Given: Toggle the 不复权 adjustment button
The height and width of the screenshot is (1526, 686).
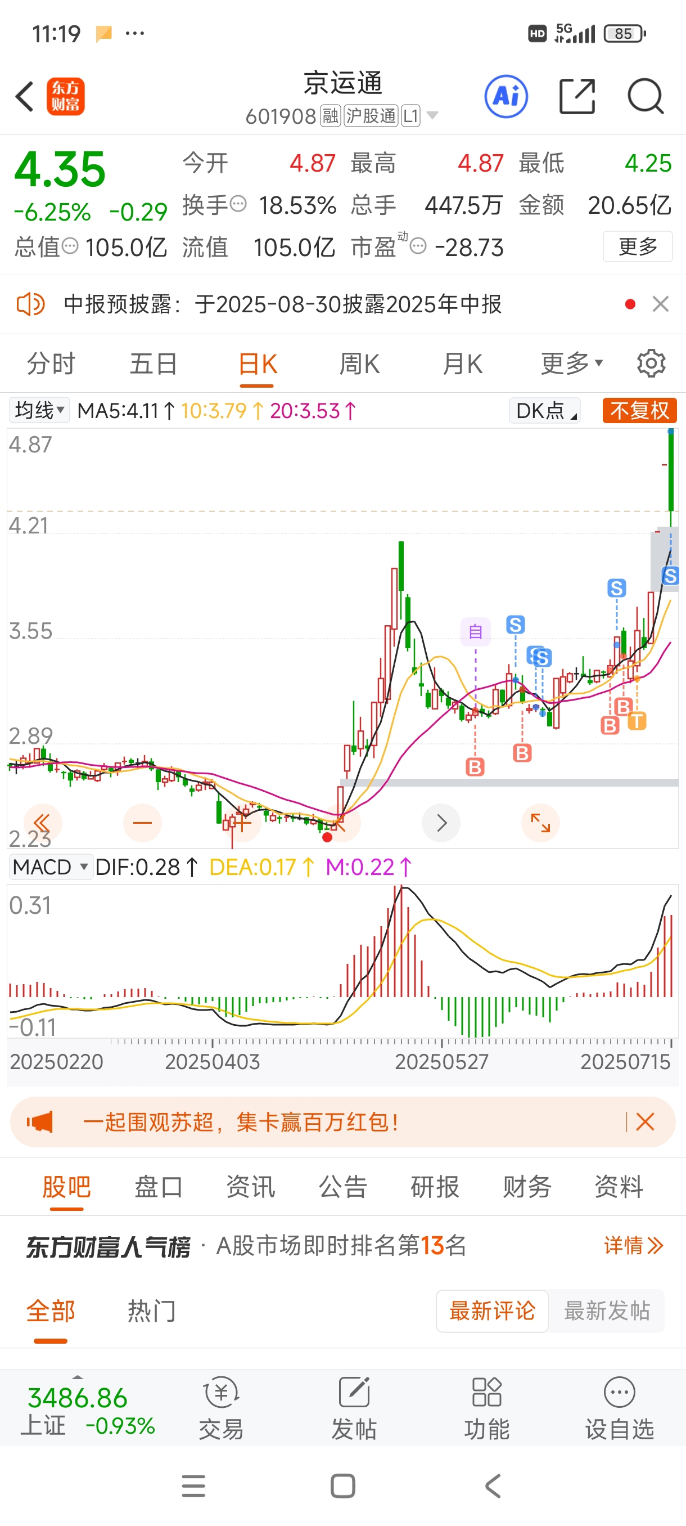Looking at the screenshot, I should point(640,411).
